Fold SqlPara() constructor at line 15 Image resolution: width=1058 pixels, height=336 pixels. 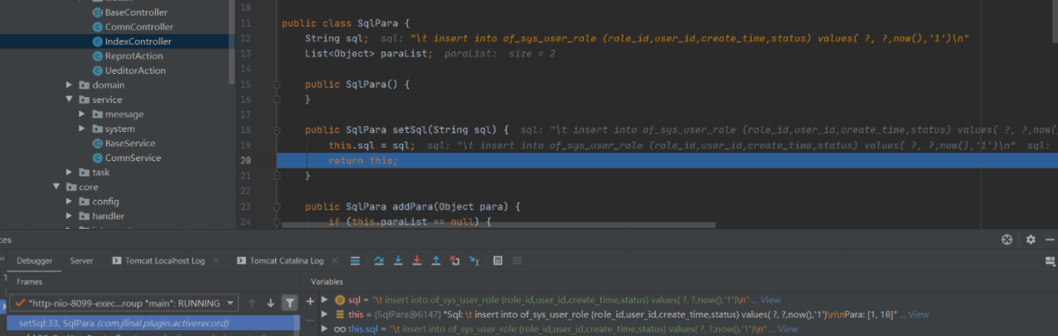[277, 85]
